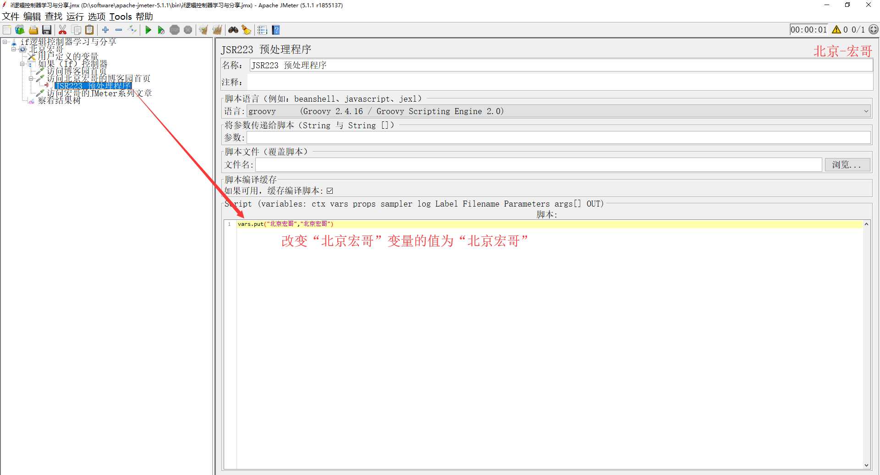The image size is (880, 475).
Task: Collapse the 访问北京宏哥的博客园首页 node
Action: click(x=31, y=78)
